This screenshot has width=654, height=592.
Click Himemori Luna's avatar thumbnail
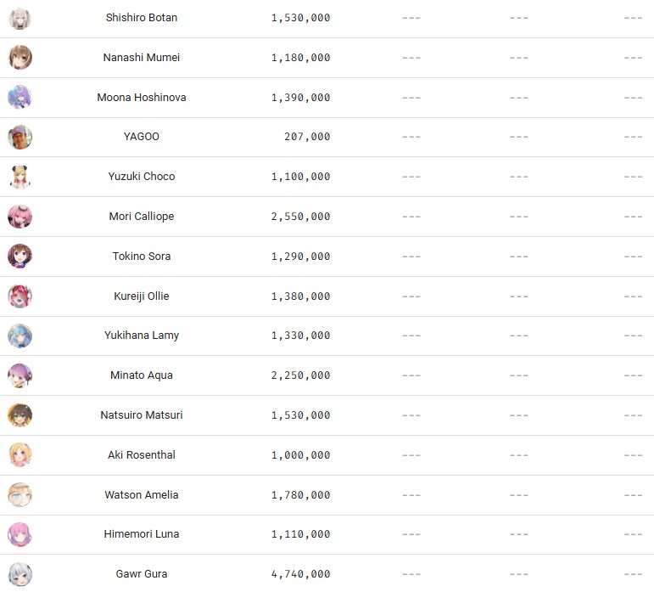coord(20,534)
